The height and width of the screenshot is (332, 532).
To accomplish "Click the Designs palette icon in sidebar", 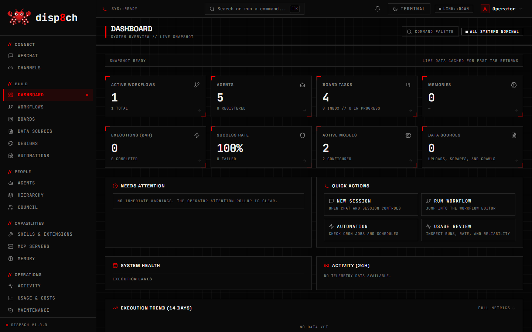I will [x=11, y=143].
